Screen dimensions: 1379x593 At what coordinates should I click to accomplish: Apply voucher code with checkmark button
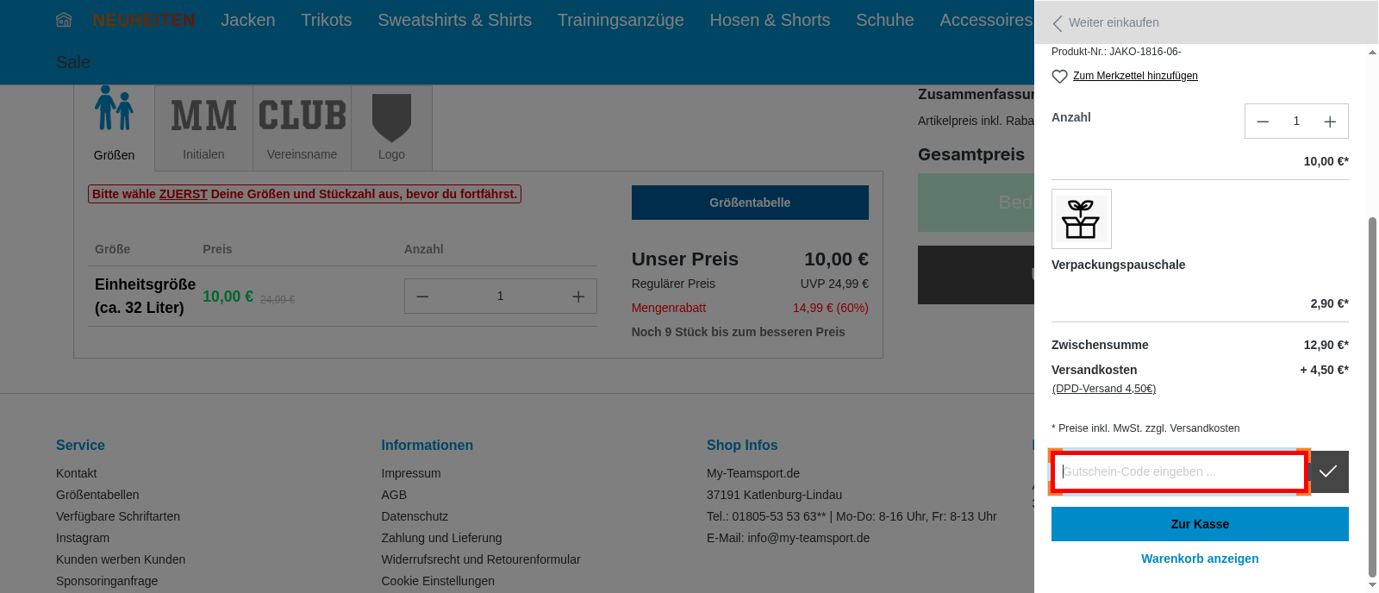pyautogui.click(x=1328, y=471)
